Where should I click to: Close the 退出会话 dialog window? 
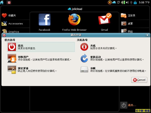tap(147, 35)
